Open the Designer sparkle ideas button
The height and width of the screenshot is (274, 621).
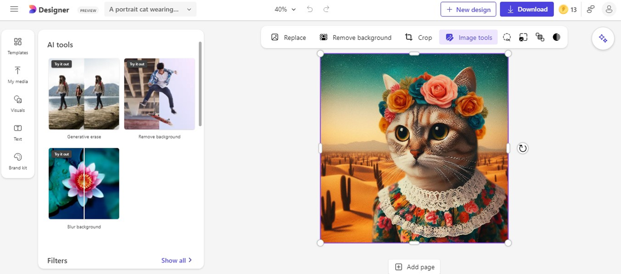tap(603, 38)
